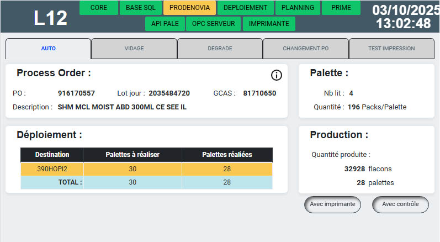
Task: Go to the TEST IMPRESSION tab
Action: click(391, 49)
